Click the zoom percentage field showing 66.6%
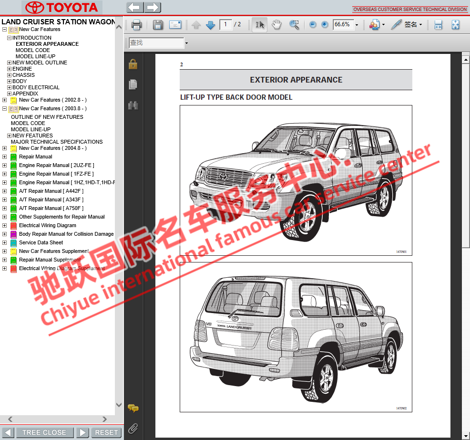The image size is (470, 440). 343,25
